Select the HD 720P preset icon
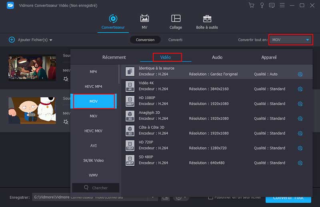Image resolution: width=320 pixels, height=207 pixels. click(x=130, y=145)
